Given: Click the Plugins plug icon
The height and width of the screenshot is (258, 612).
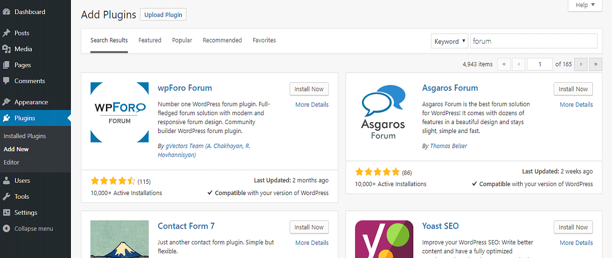Looking at the screenshot, I should click(7, 118).
